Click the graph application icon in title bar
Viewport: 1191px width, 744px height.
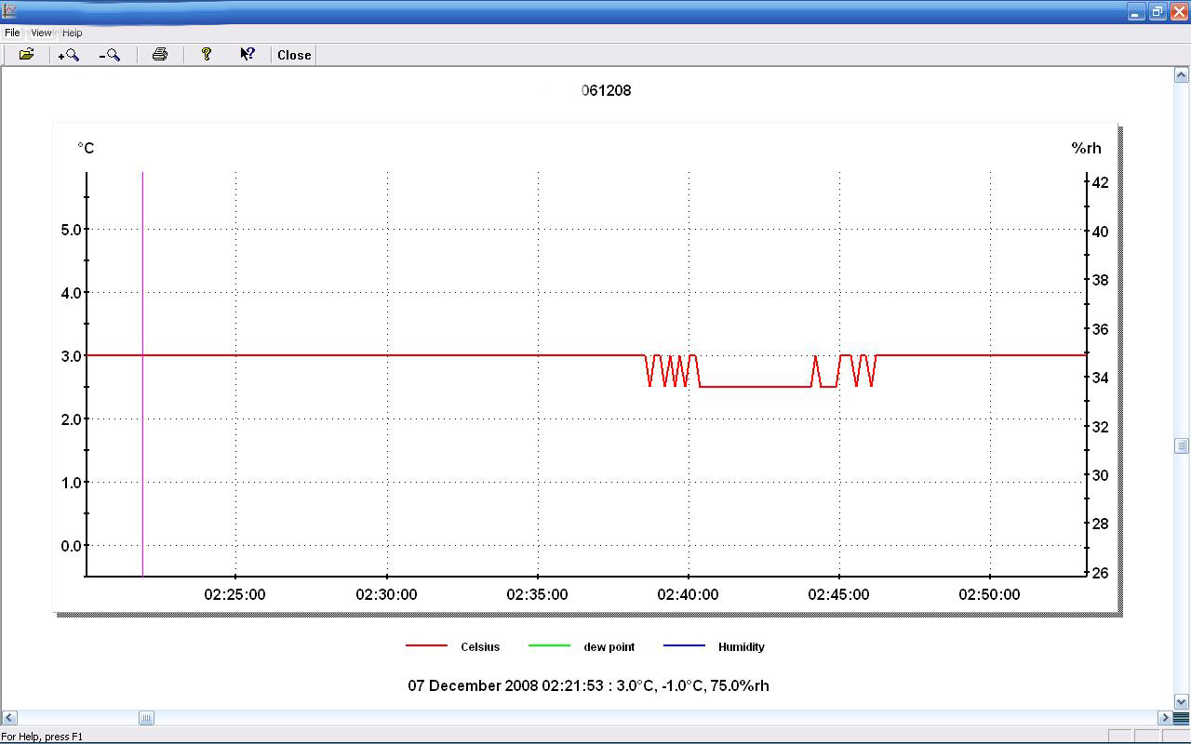coord(10,11)
